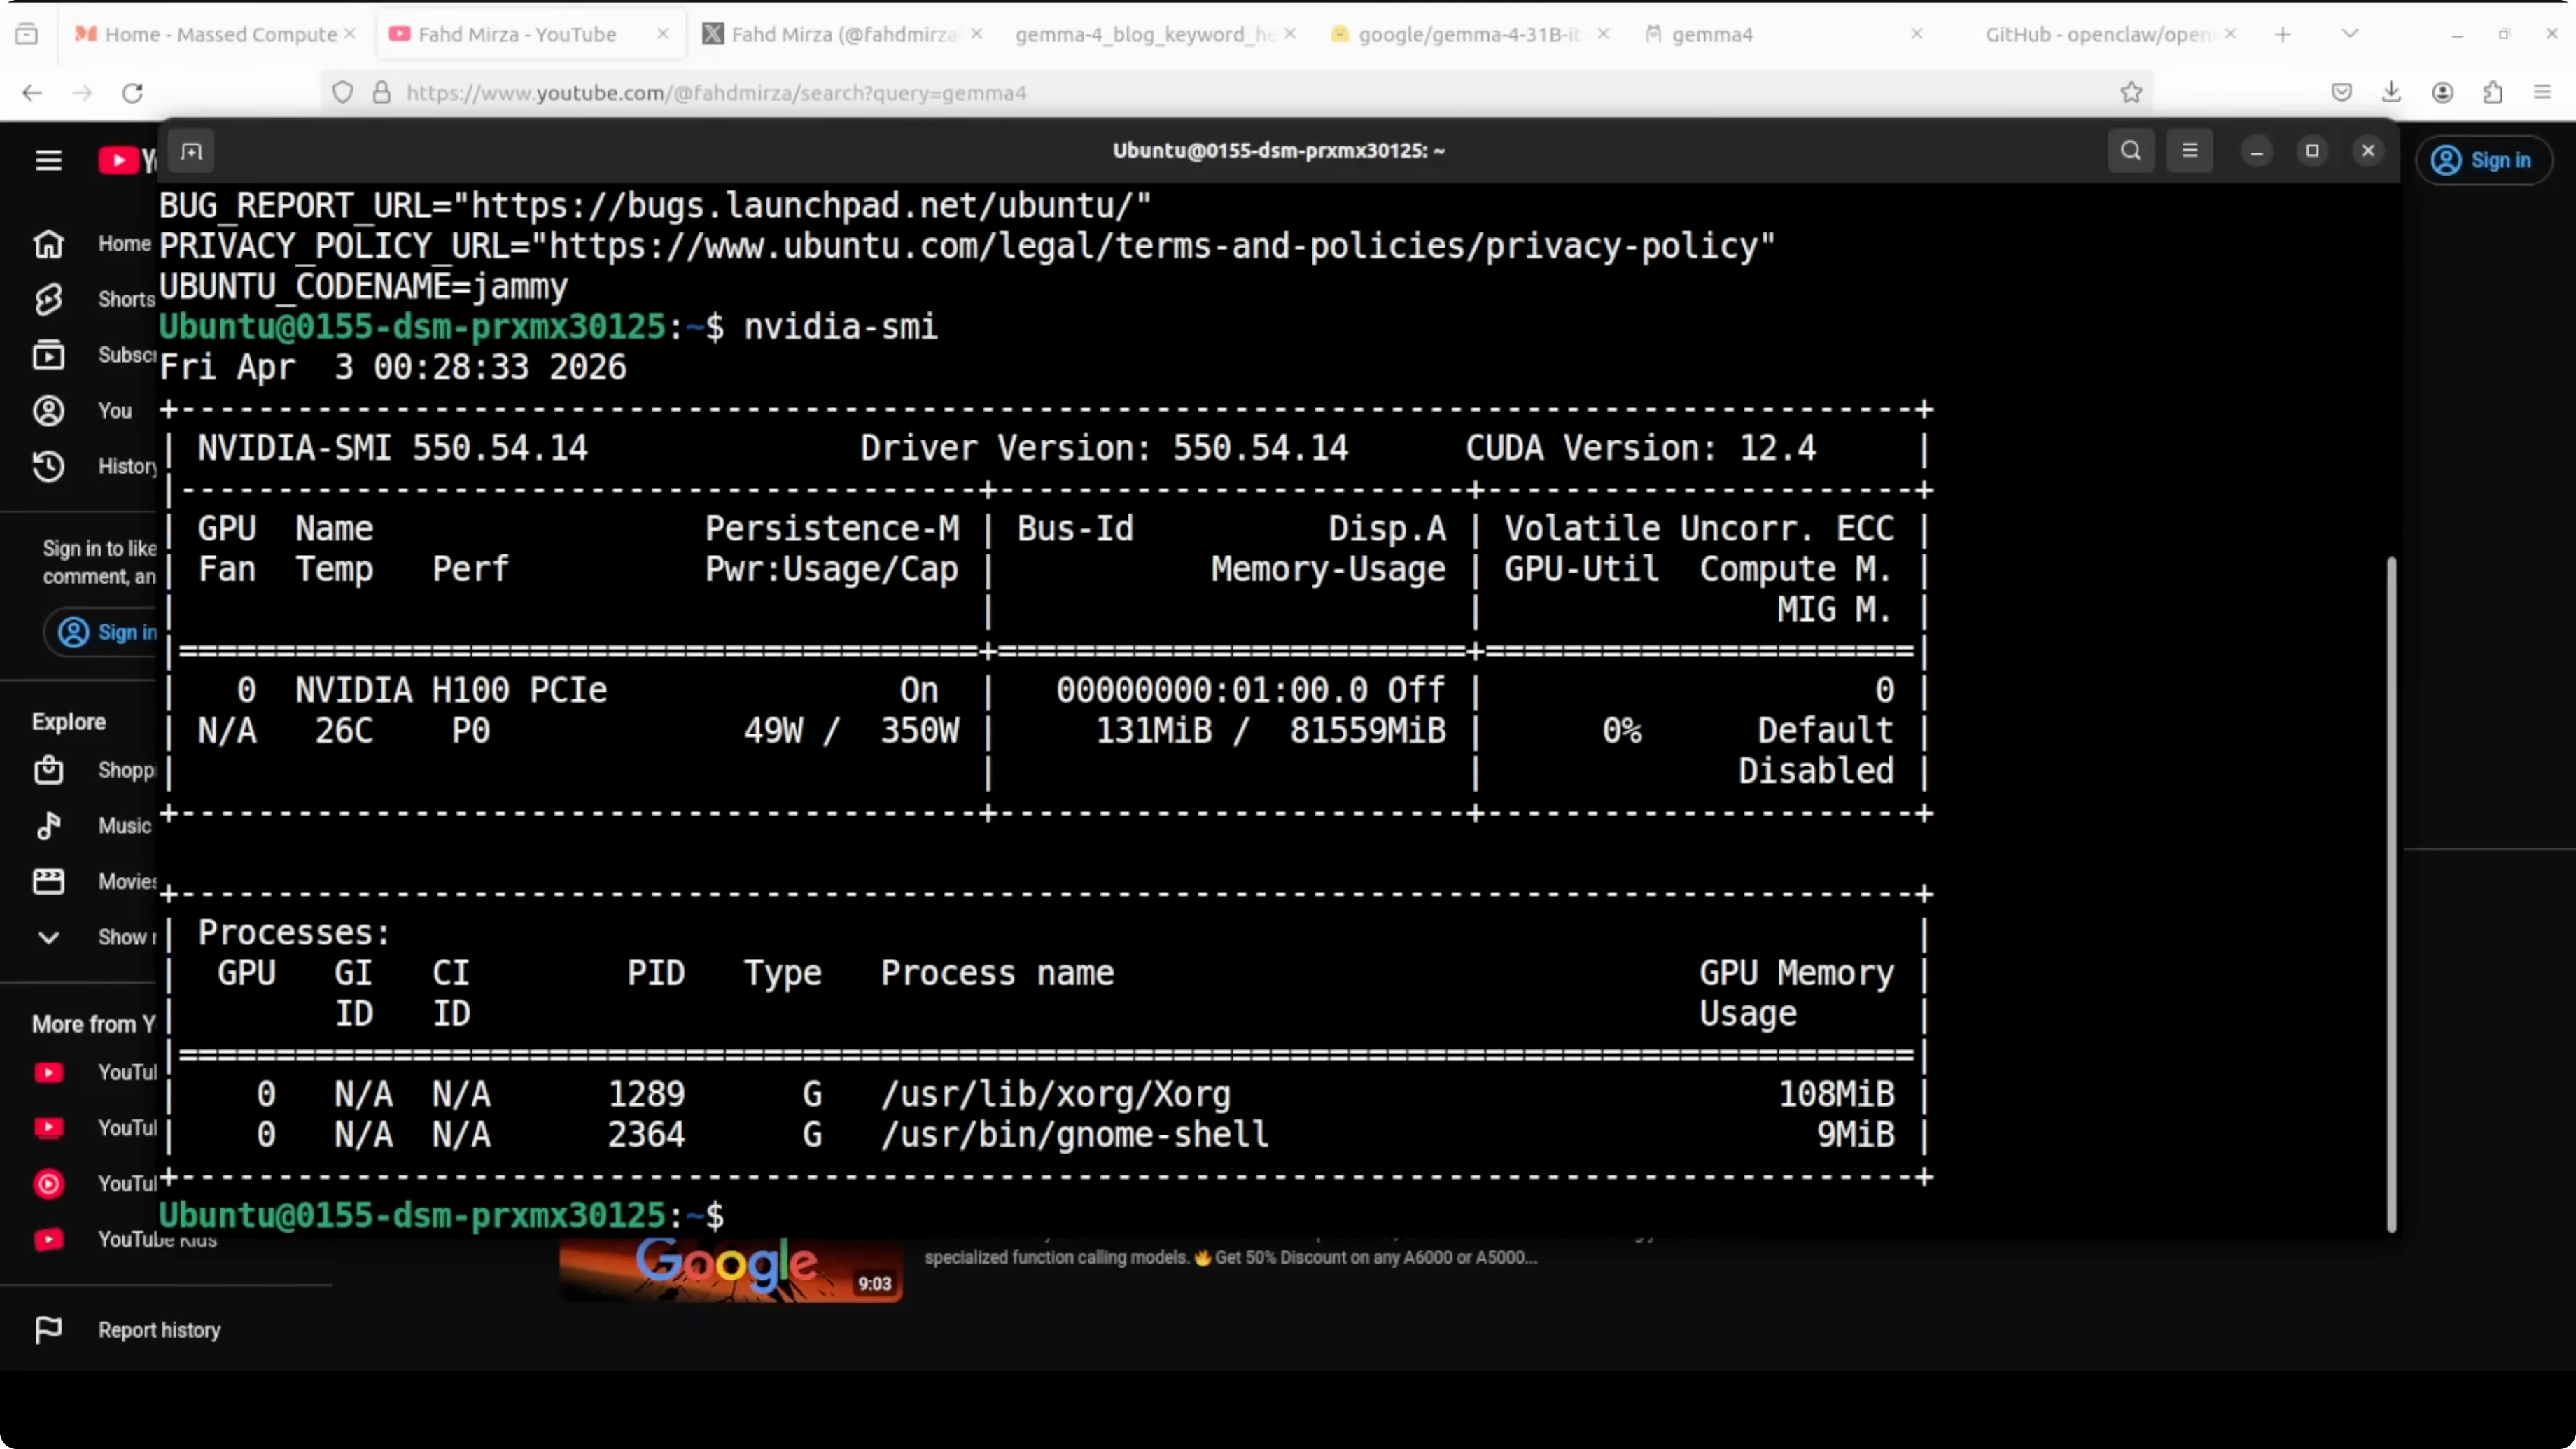The image size is (2576, 1449).
Task: Open the YouTube History sidebar icon
Action: click(x=48, y=466)
